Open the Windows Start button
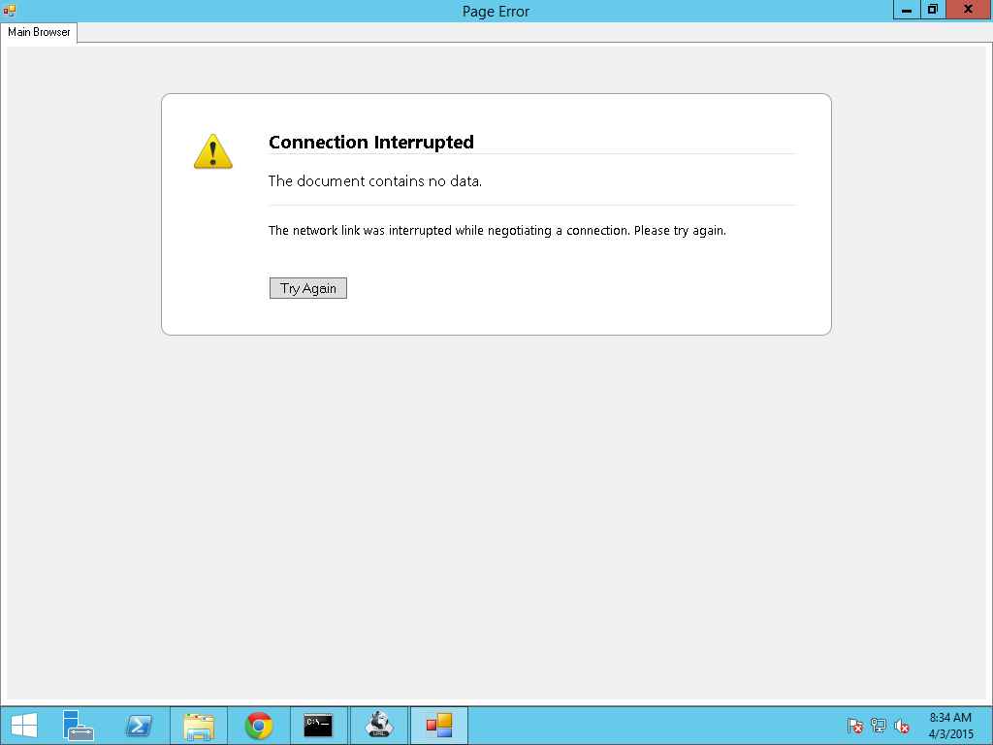This screenshot has height=745, width=993. click(x=24, y=726)
